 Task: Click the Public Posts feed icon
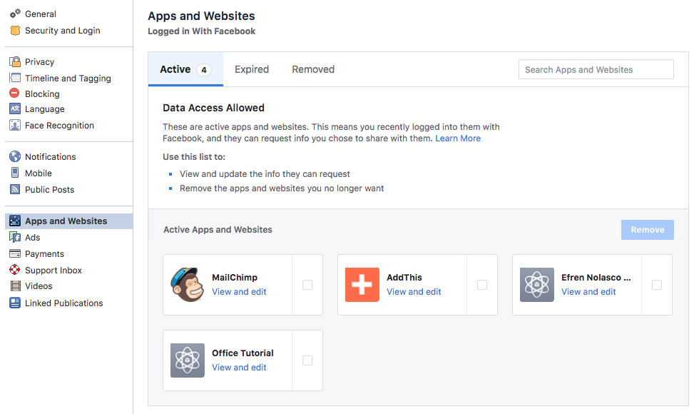pos(15,189)
